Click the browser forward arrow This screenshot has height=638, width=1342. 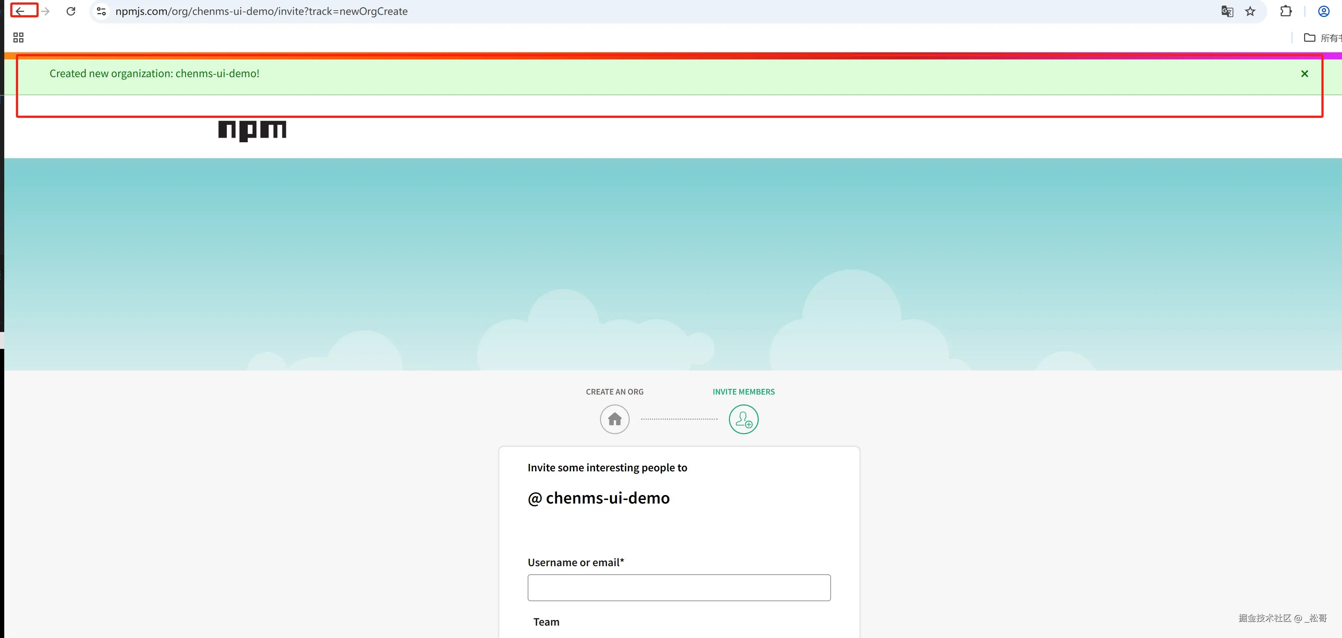(46, 11)
